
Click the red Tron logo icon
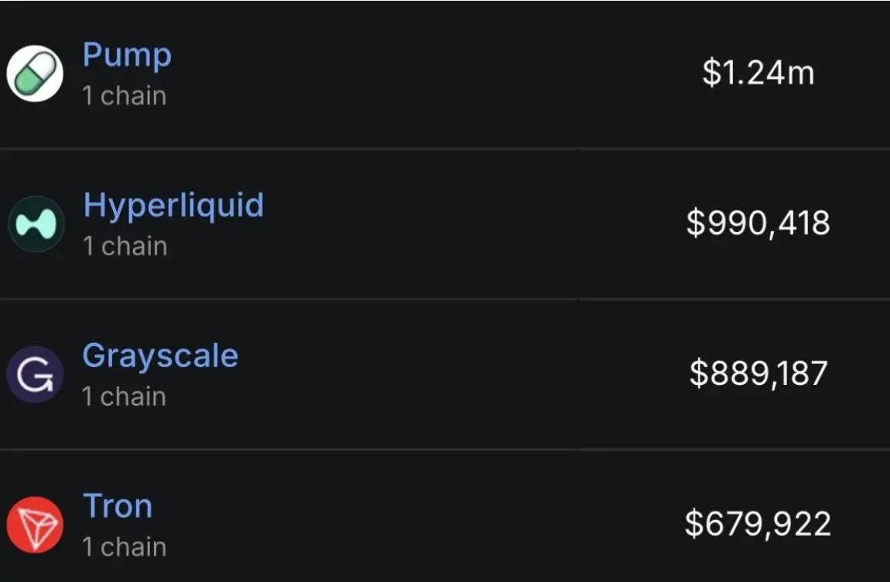(x=35, y=525)
